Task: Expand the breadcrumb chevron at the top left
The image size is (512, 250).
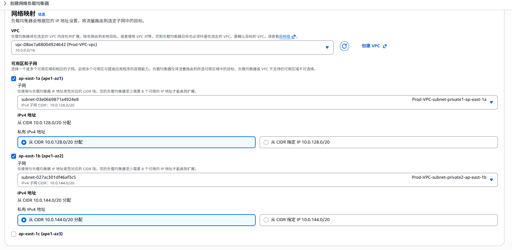Action: (x=5, y=3)
